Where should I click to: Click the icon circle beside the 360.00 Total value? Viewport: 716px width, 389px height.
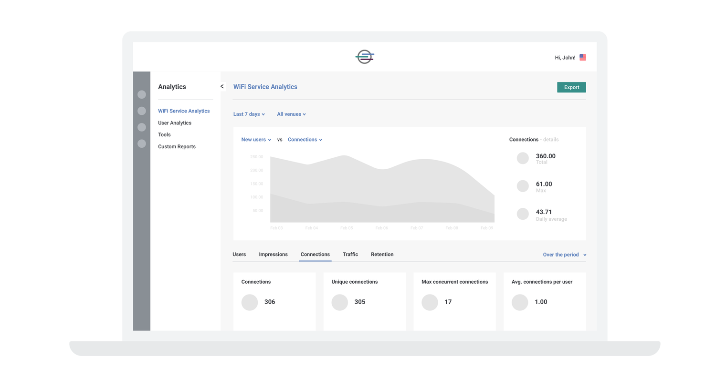pyautogui.click(x=523, y=158)
